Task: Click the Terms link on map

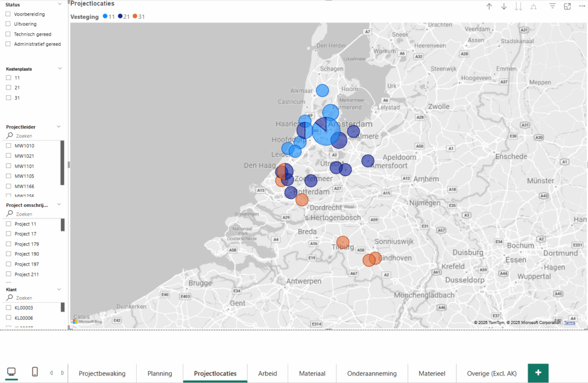Action: coord(569,323)
